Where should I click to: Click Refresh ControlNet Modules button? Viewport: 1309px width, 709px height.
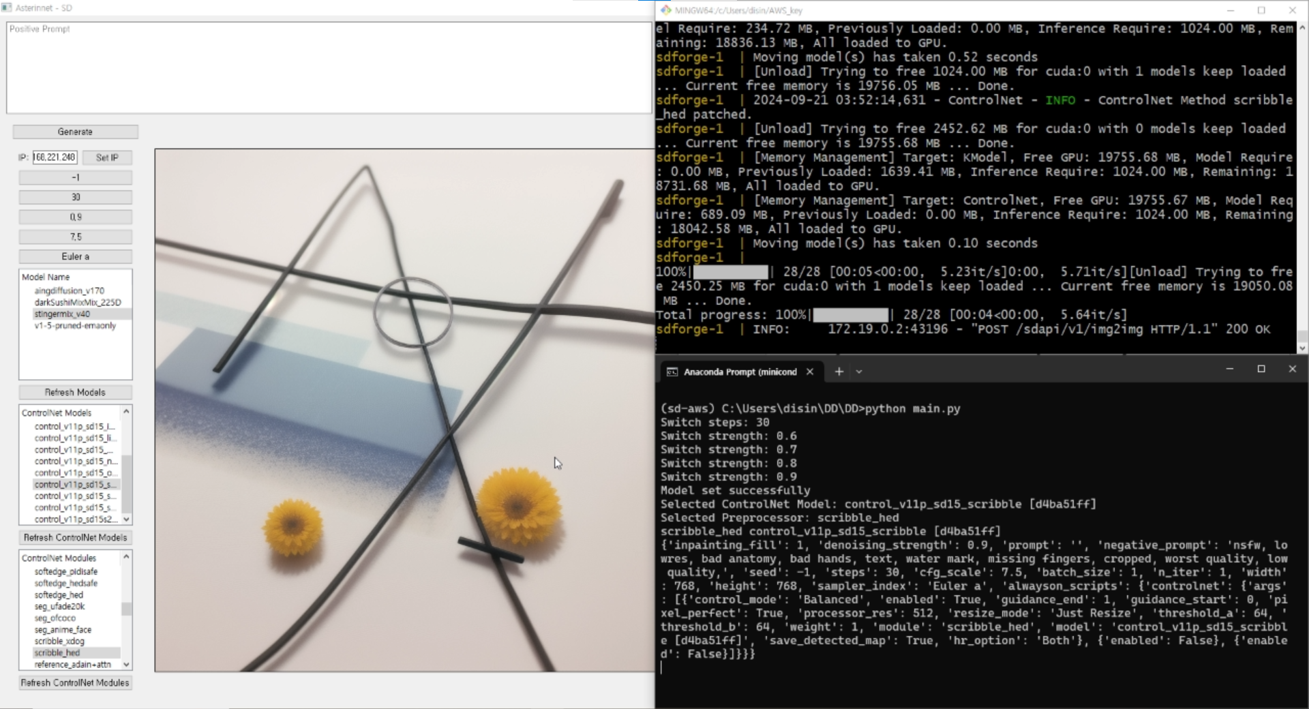tap(75, 682)
